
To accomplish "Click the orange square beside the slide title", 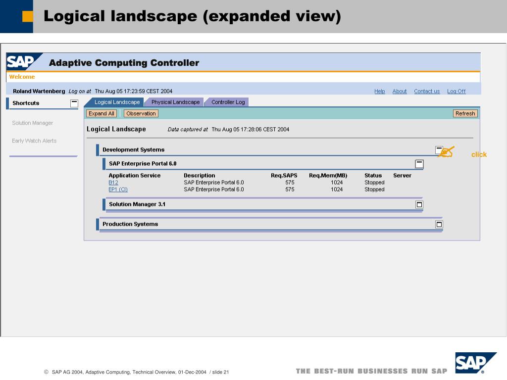I will click(28, 16).
